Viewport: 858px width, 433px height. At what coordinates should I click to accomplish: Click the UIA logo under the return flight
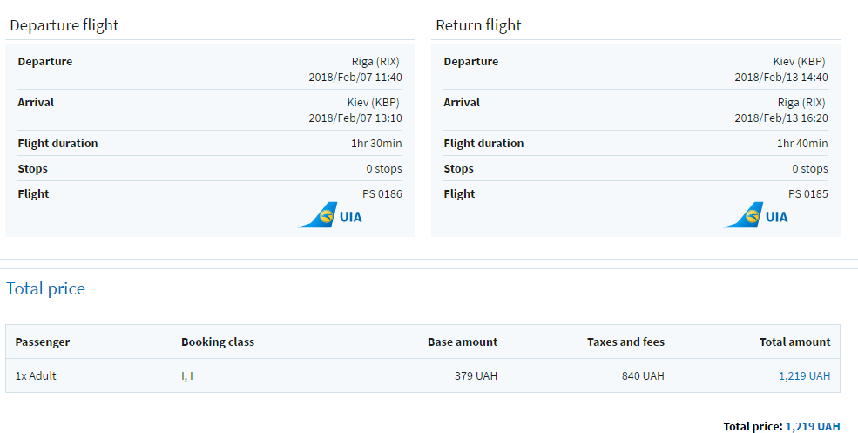click(x=756, y=215)
